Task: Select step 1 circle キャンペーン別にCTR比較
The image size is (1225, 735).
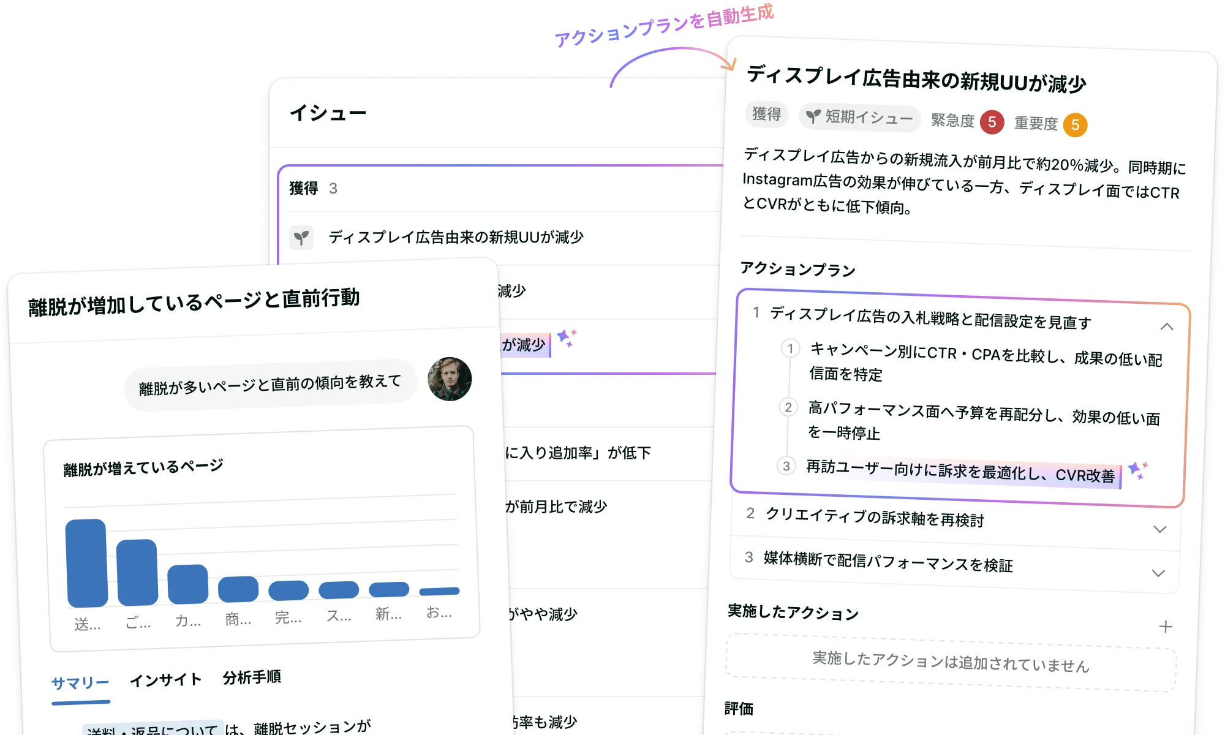Action: pos(790,349)
